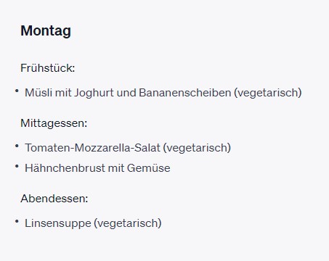Click the Mittagessen label
The image size is (329, 261).
54,123
